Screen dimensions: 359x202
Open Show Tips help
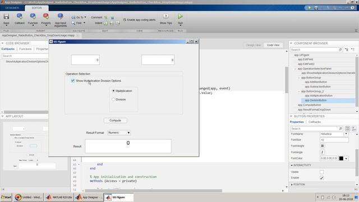click(x=166, y=19)
